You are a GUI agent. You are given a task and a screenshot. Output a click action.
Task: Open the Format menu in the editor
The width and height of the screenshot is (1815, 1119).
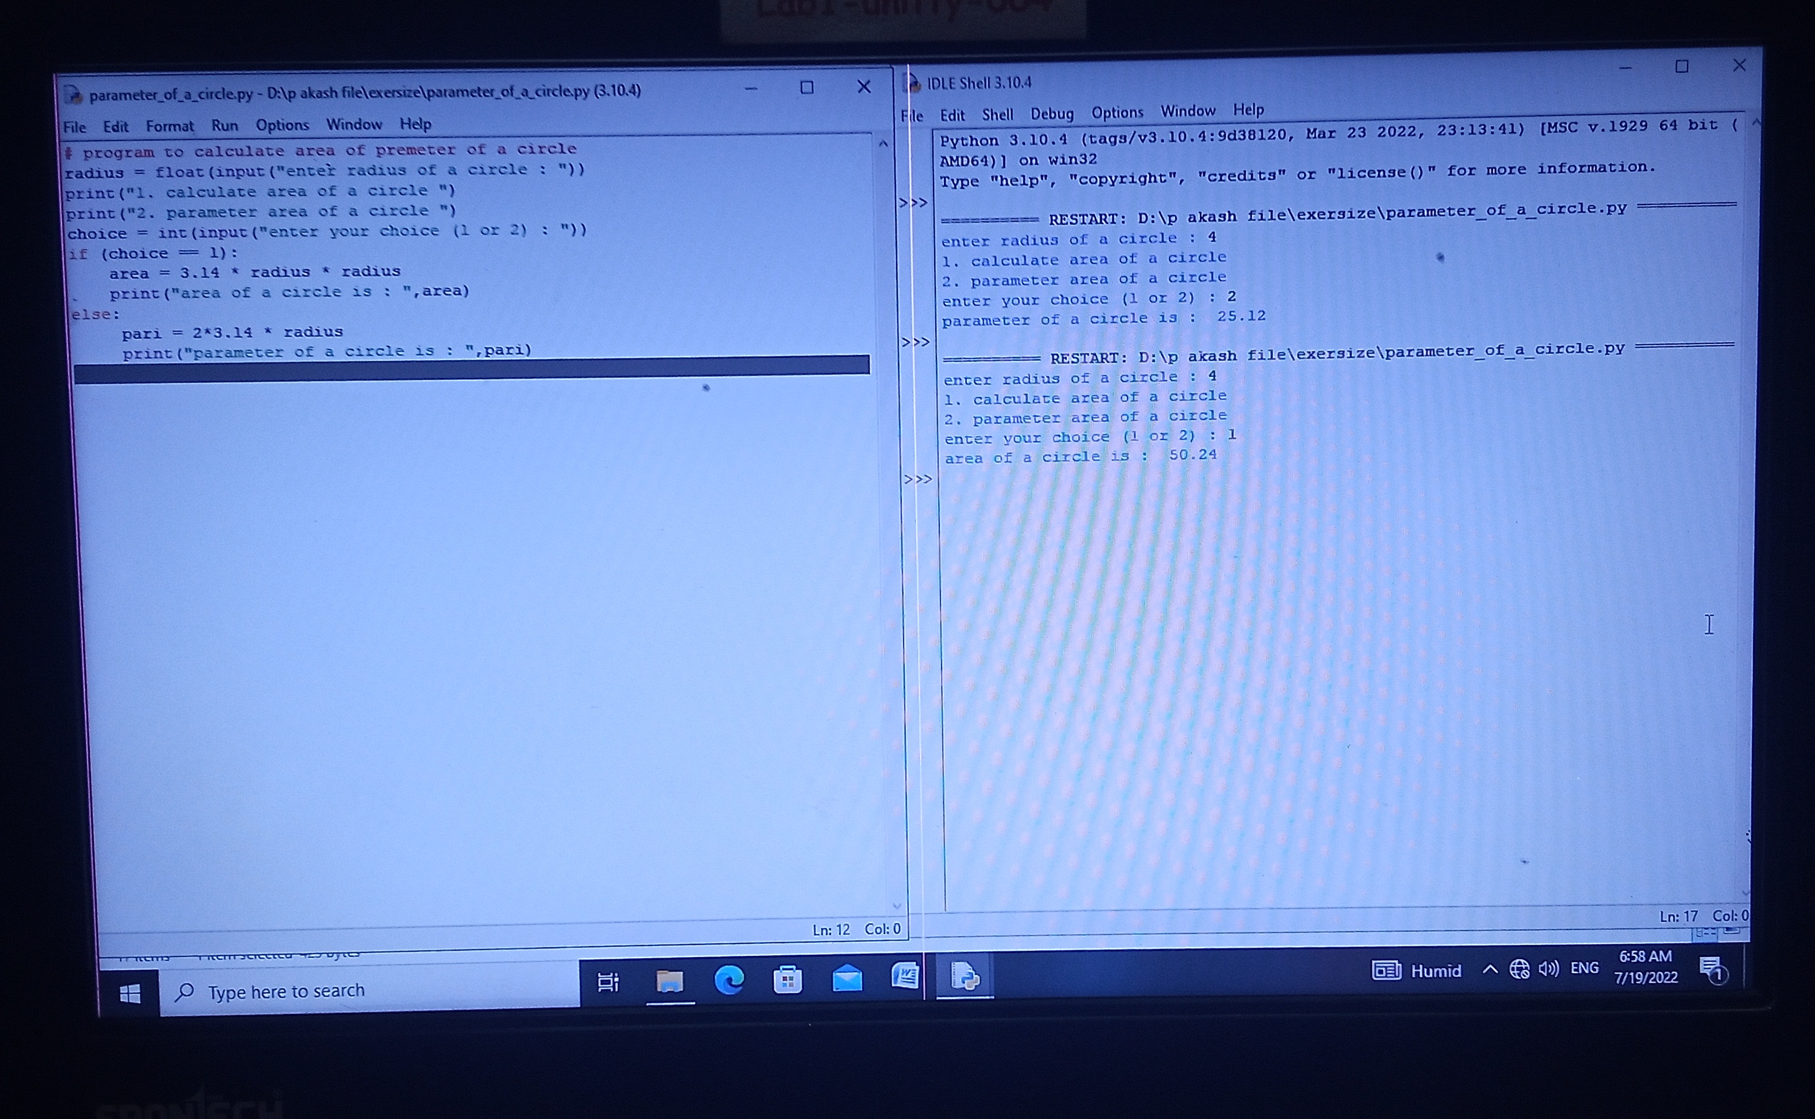170,126
